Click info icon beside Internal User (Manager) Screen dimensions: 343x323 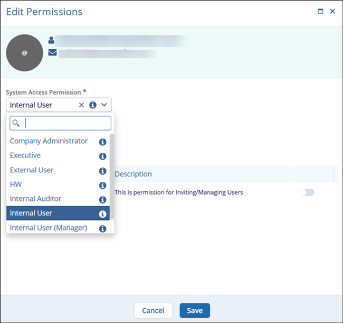pyautogui.click(x=102, y=229)
